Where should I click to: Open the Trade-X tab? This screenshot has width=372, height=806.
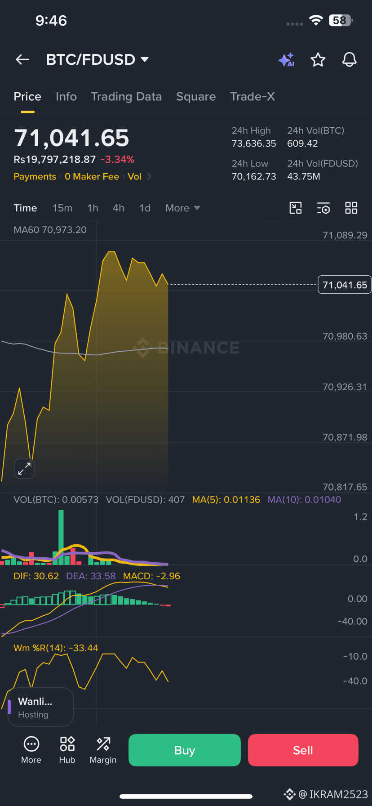(x=252, y=97)
